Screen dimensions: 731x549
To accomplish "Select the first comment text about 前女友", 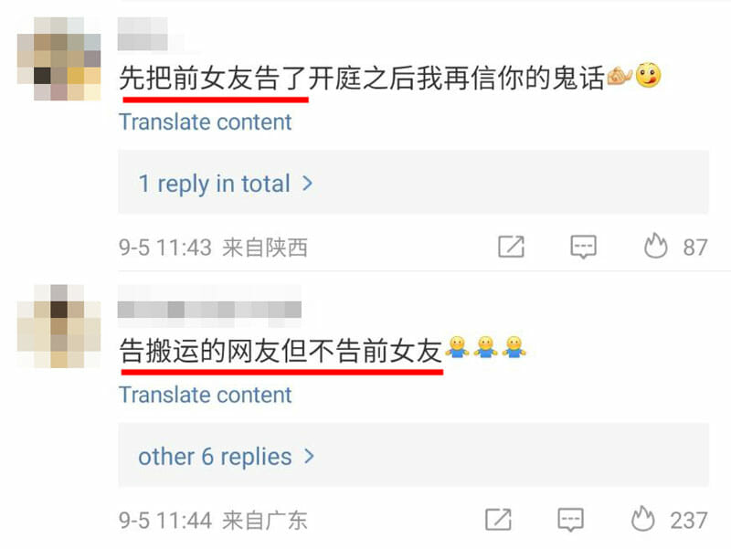I will [x=362, y=78].
